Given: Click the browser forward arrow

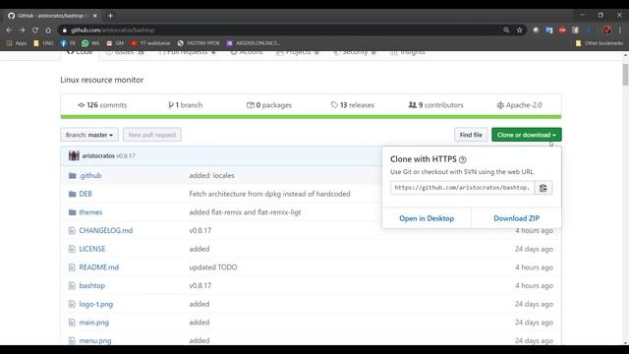Looking at the screenshot, I should click(x=22, y=30).
